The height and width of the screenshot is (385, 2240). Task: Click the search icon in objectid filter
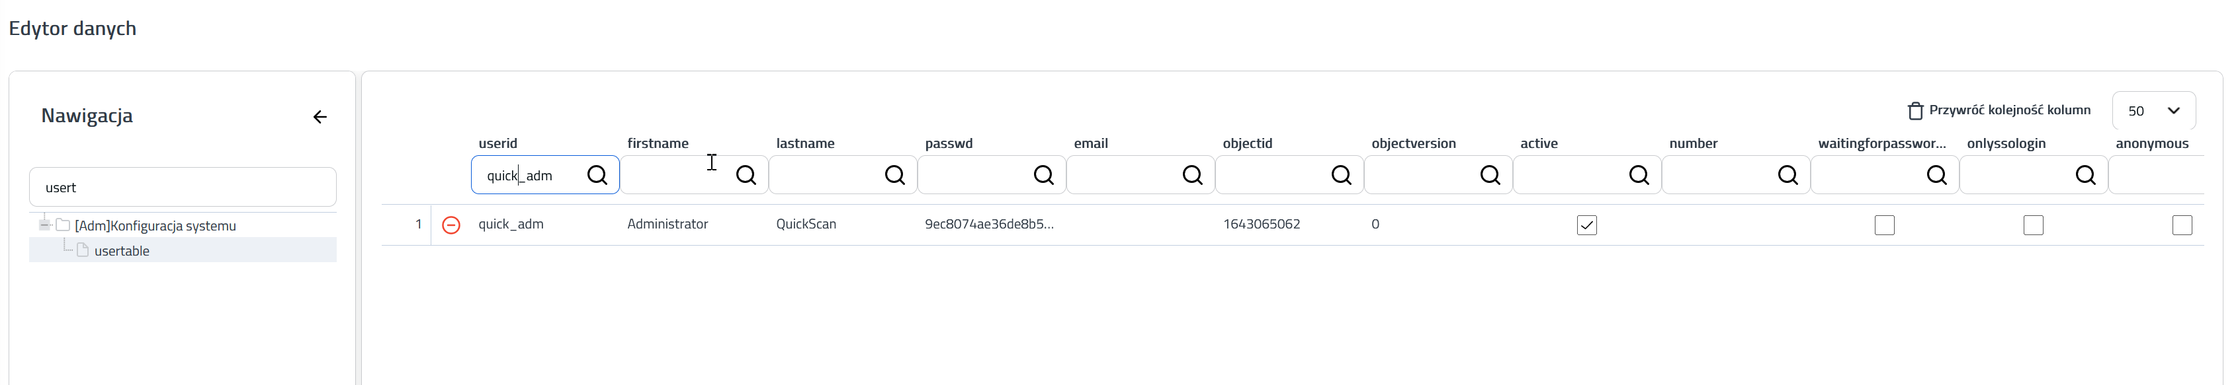pyautogui.click(x=1341, y=175)
